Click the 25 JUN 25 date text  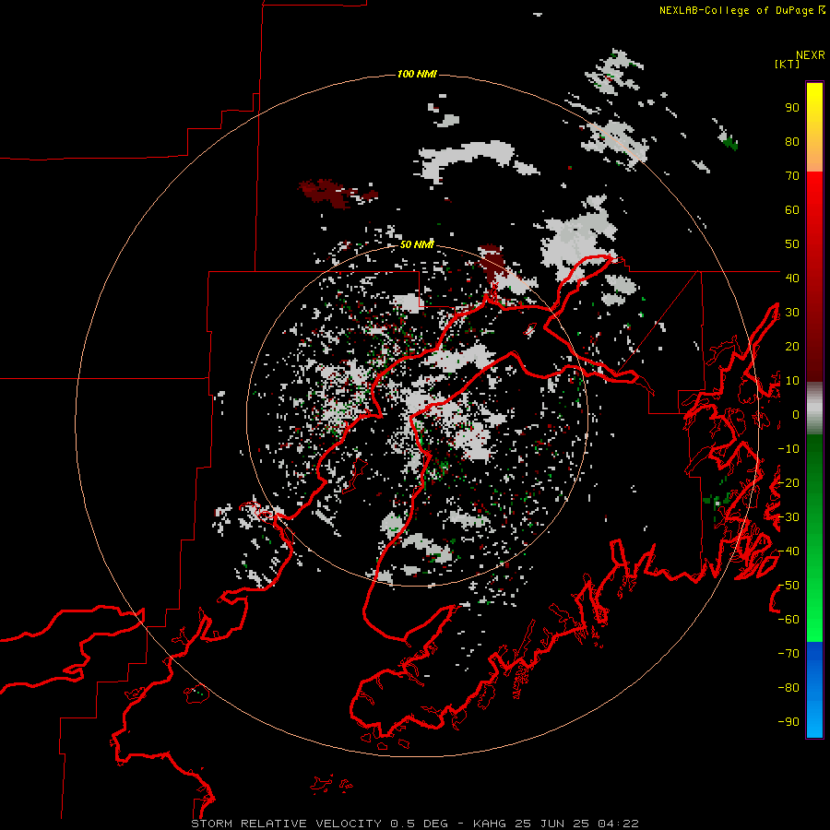pyautogui.click(x=552, y=824)
